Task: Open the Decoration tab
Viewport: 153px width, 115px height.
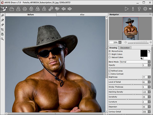Action: point(125,48)
